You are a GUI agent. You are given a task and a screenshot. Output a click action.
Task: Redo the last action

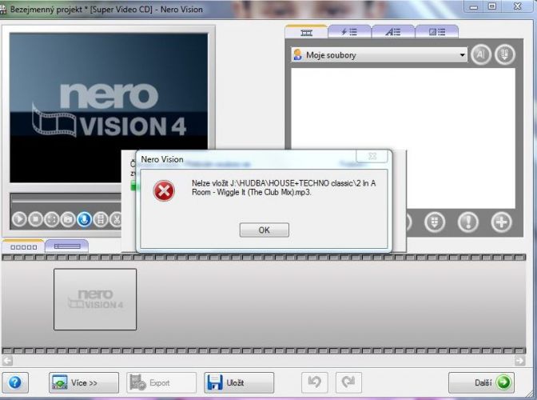coord(348,382)
